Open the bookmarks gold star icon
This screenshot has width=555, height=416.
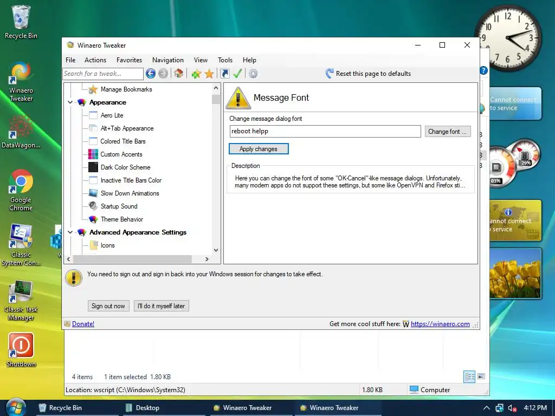tap(209, 74)
